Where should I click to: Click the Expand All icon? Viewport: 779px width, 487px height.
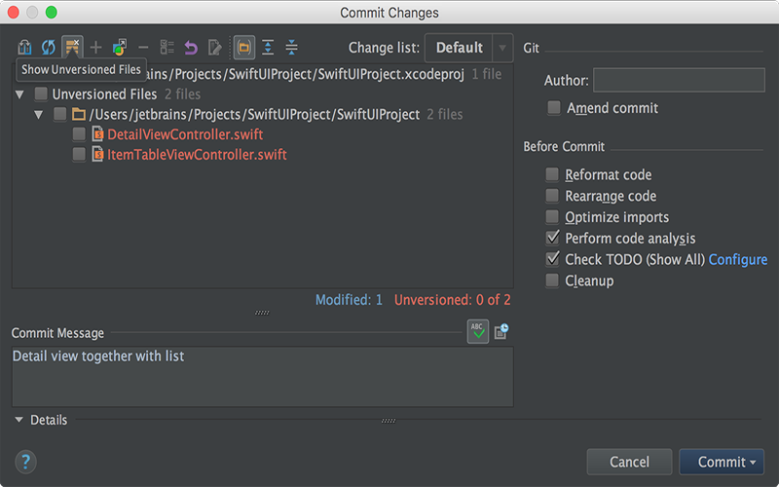pos(268,48)
